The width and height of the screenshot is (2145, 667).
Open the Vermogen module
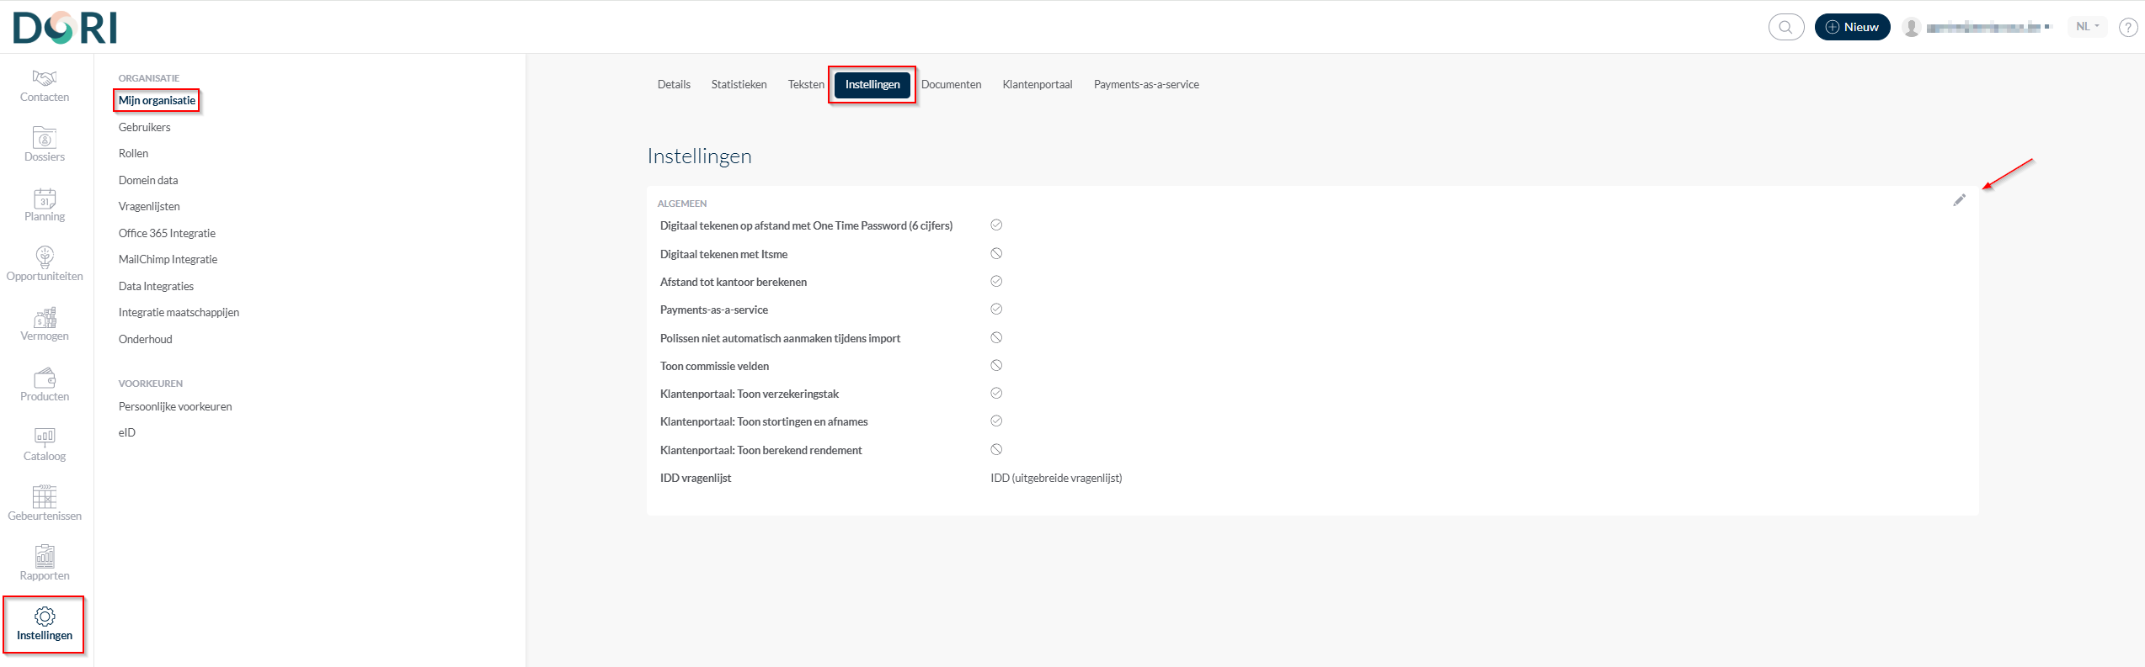[45, 324]
